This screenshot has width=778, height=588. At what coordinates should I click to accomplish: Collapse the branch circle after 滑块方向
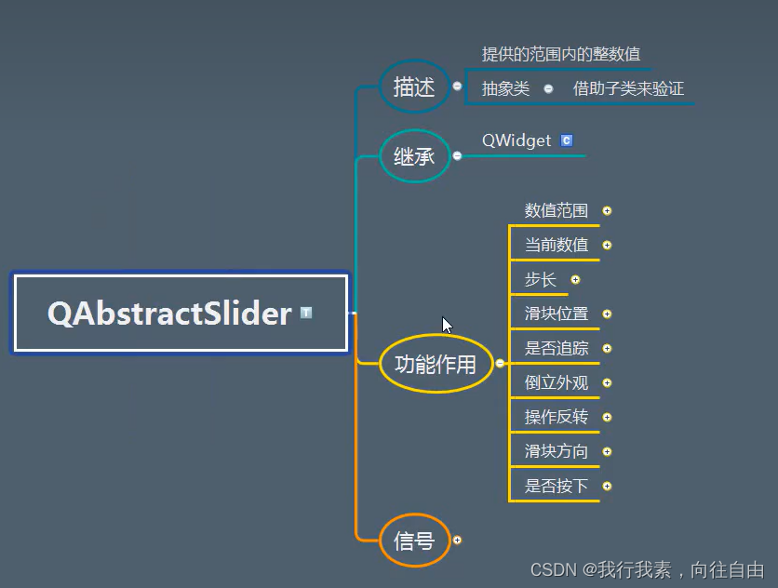[x=607, y=451]
